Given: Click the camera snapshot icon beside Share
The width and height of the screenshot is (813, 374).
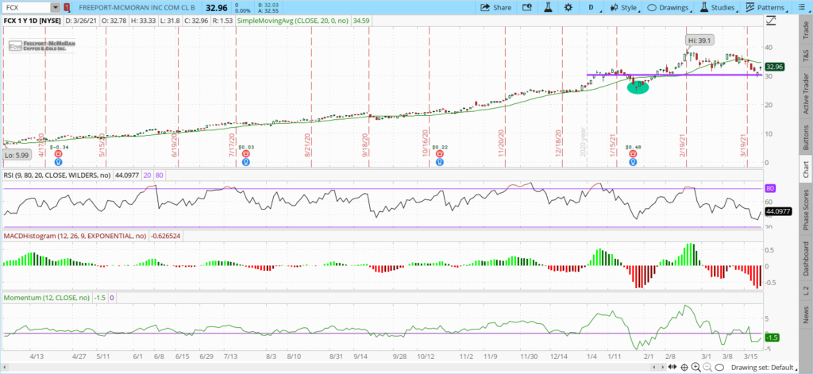Looking at the screenshot, I should (526, 7).
